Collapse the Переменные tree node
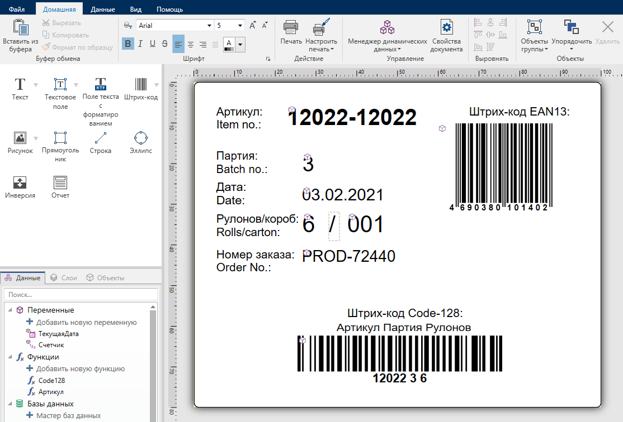Screen dimensions: 623x422 click(10, 310)
